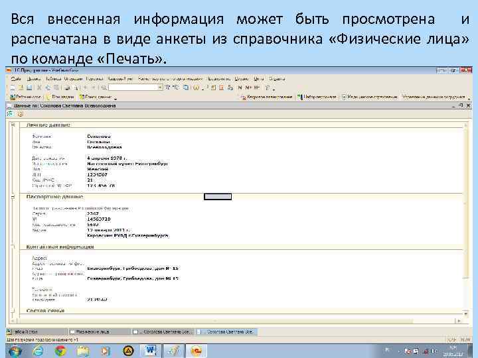Click into the toolbar search field

click(x=133, y=88)
